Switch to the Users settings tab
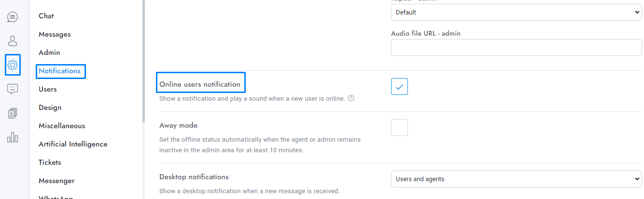The image size is (644, 199). click(x=48, y=89)
